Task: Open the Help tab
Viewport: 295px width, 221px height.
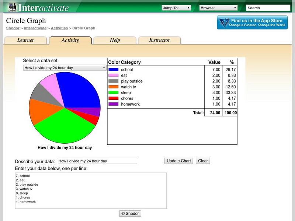Action: [x=115, y=41]
